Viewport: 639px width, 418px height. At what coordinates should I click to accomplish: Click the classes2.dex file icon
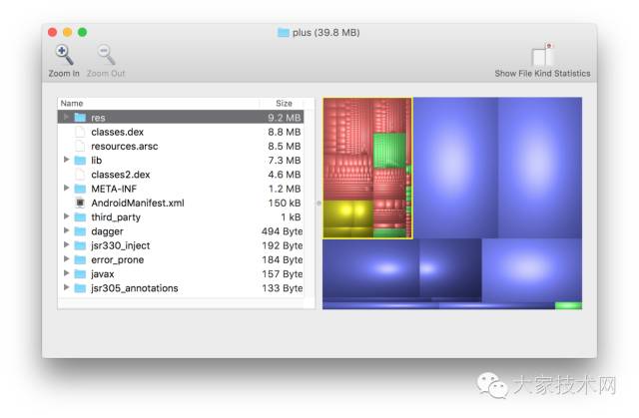80,175
